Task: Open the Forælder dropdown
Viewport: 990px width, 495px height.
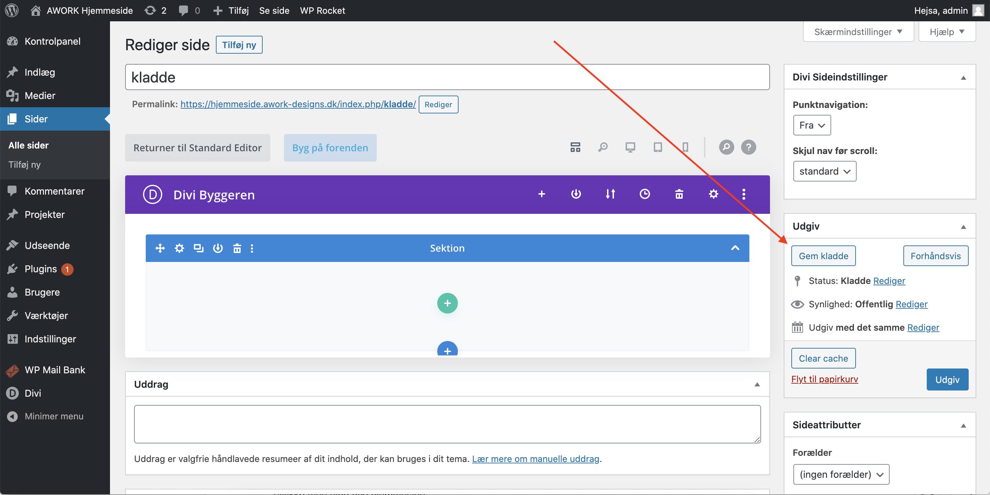Action: (841, 474)
